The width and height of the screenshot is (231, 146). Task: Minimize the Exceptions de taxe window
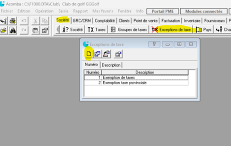pos(168,44)
